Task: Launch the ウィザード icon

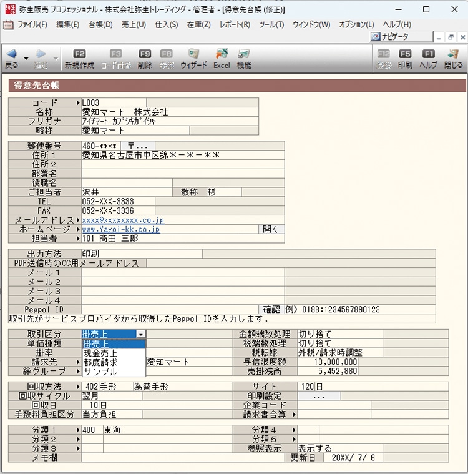Action: coord(193,54)
